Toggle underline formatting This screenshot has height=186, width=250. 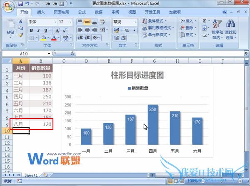pos(46,30)
